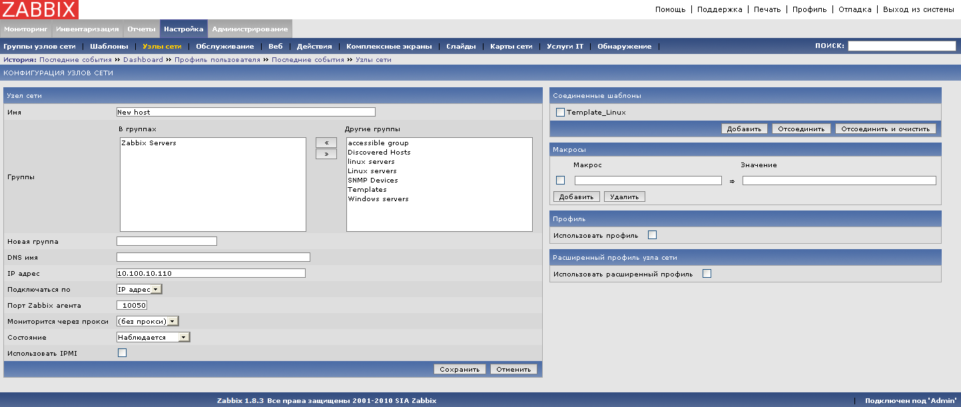
Task: Click Добавить under macros
Action: (x=577, y=197)
